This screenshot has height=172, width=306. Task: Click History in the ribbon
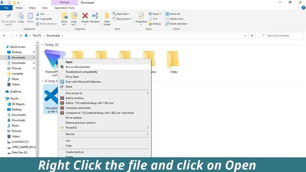(155, 23)
